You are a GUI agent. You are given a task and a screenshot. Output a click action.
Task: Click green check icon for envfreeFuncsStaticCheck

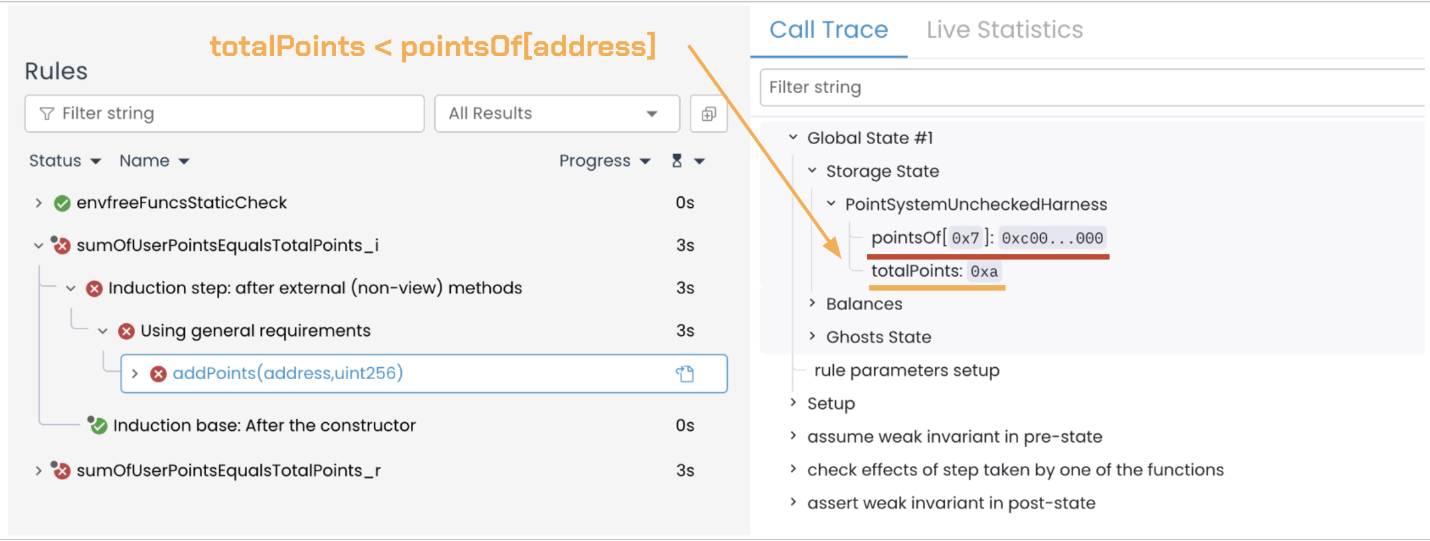(x=62, y=204)
